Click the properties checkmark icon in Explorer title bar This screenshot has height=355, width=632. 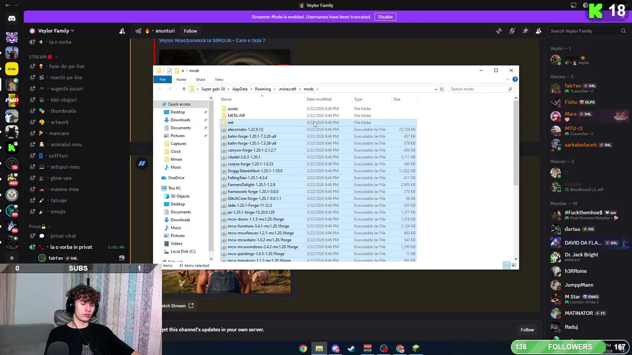(x=169, y=71)
